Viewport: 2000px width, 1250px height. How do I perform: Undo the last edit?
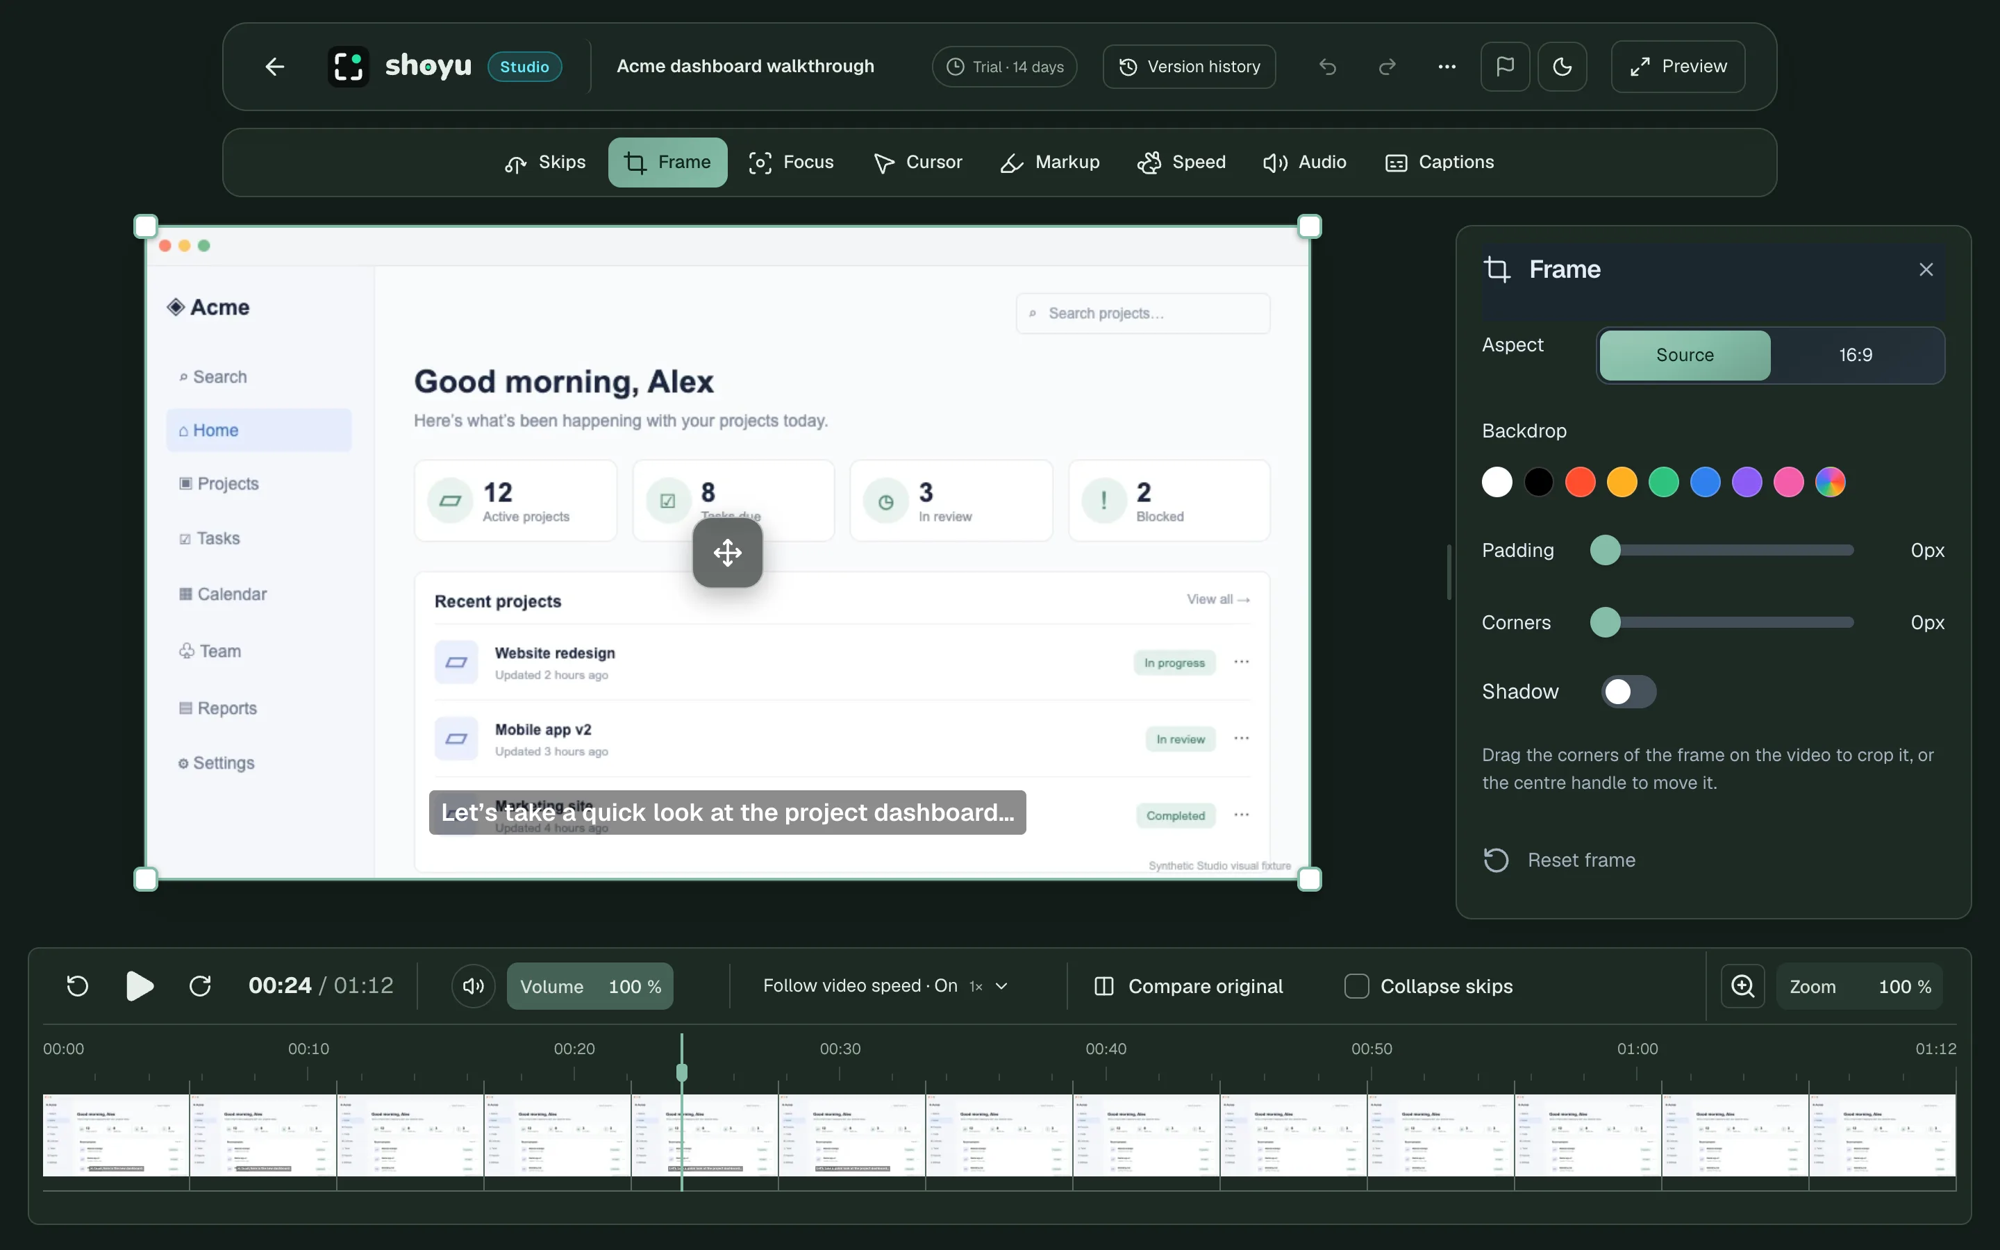1327,66
